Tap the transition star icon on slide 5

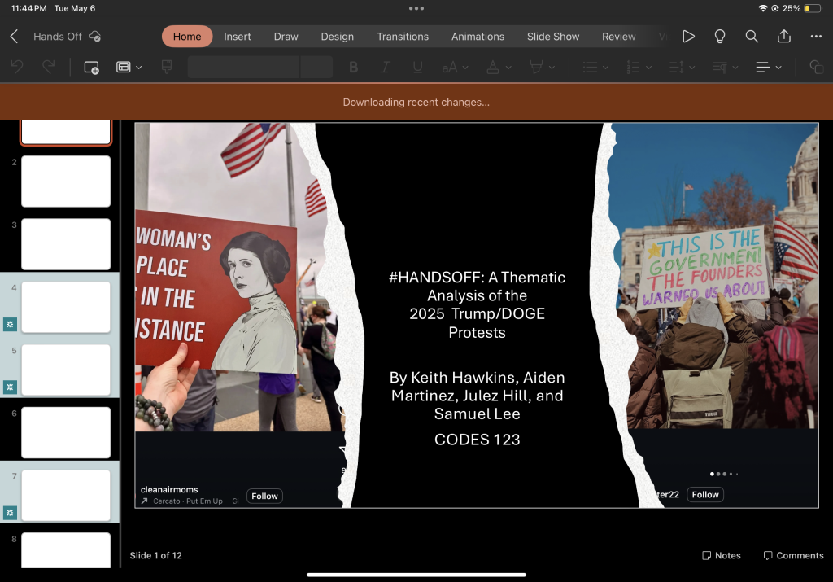tap(10, 387)
